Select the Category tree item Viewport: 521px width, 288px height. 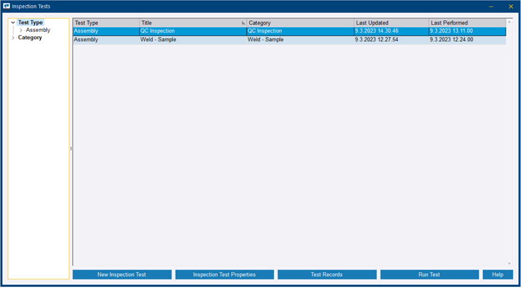(x=30, y=38)
